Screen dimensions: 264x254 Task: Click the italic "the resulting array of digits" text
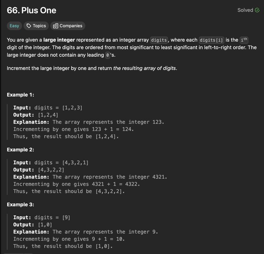tap(145, 68)
